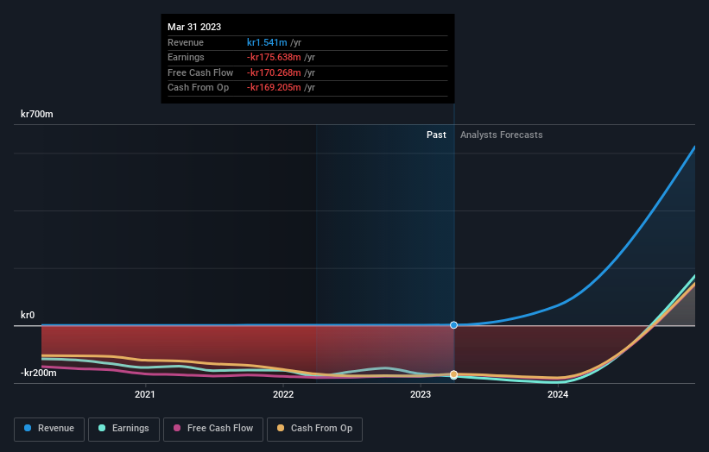Click the Free Cash Flow row label in tooltip
Viewport: 709px width, 452px height.
coord(200,72)
